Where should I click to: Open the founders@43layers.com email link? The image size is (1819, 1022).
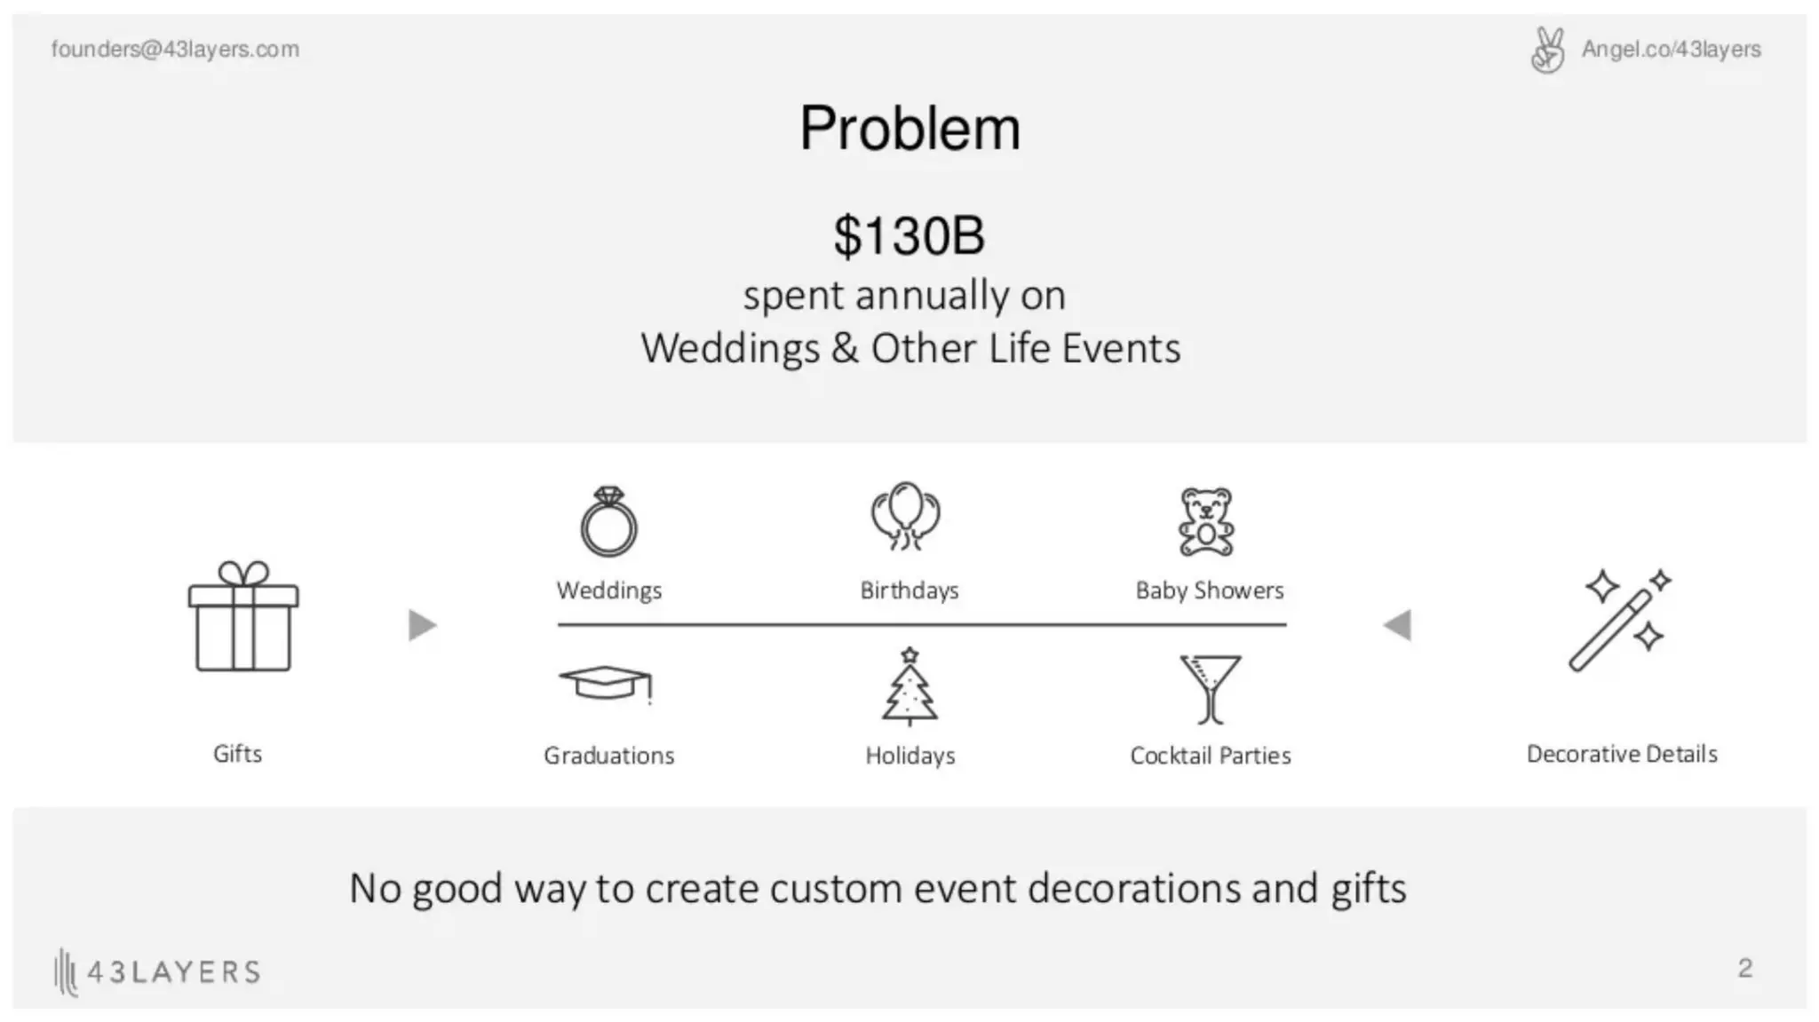pos(175,49)
